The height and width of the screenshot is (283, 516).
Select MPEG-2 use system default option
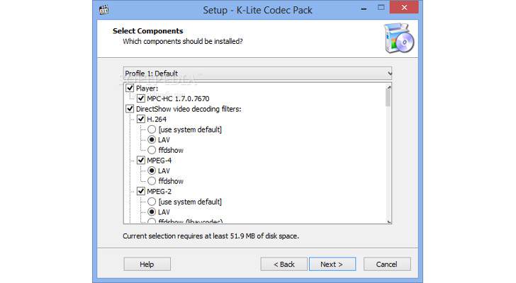(x=152, y=202)
